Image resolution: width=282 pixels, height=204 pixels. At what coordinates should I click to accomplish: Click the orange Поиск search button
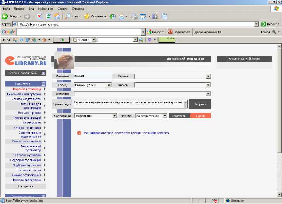pyautogui.click(x=200, y=116)
